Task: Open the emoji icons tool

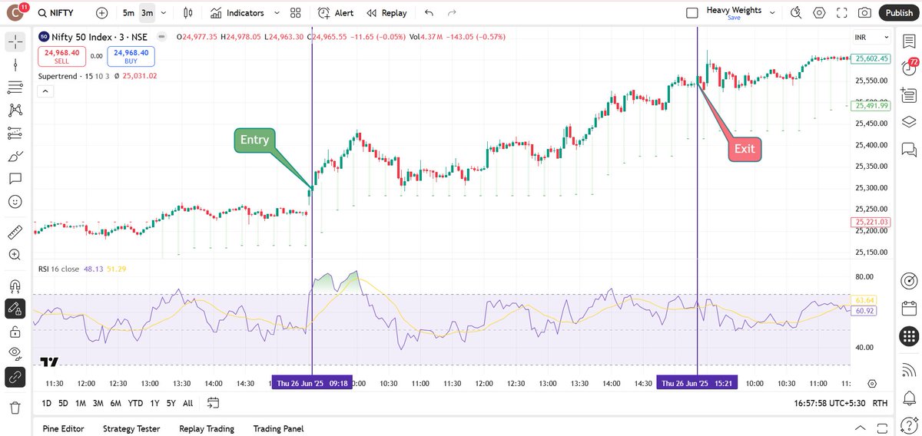Action: (15, 202)
